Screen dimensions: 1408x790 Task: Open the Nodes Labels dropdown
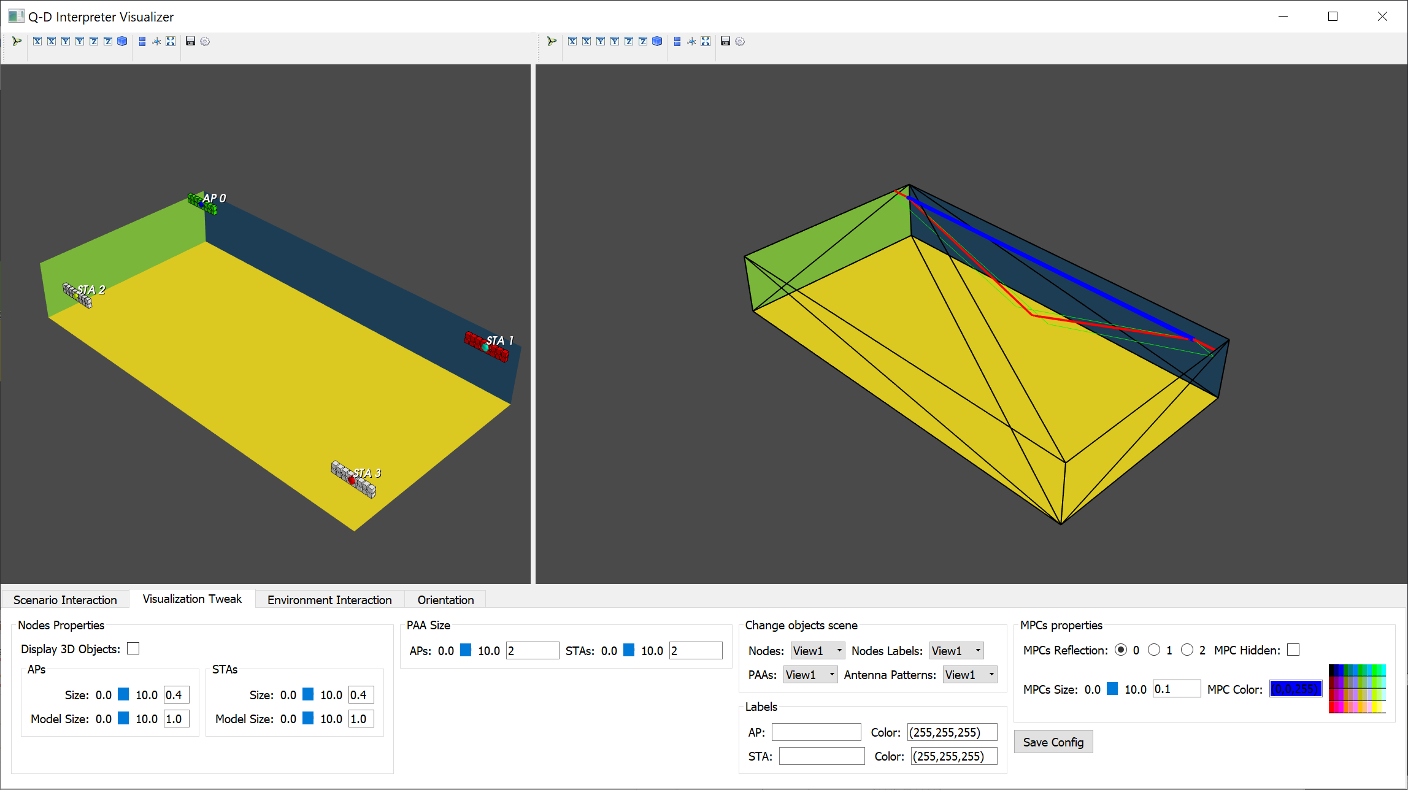pyautogui.click(x=956, y=650)
